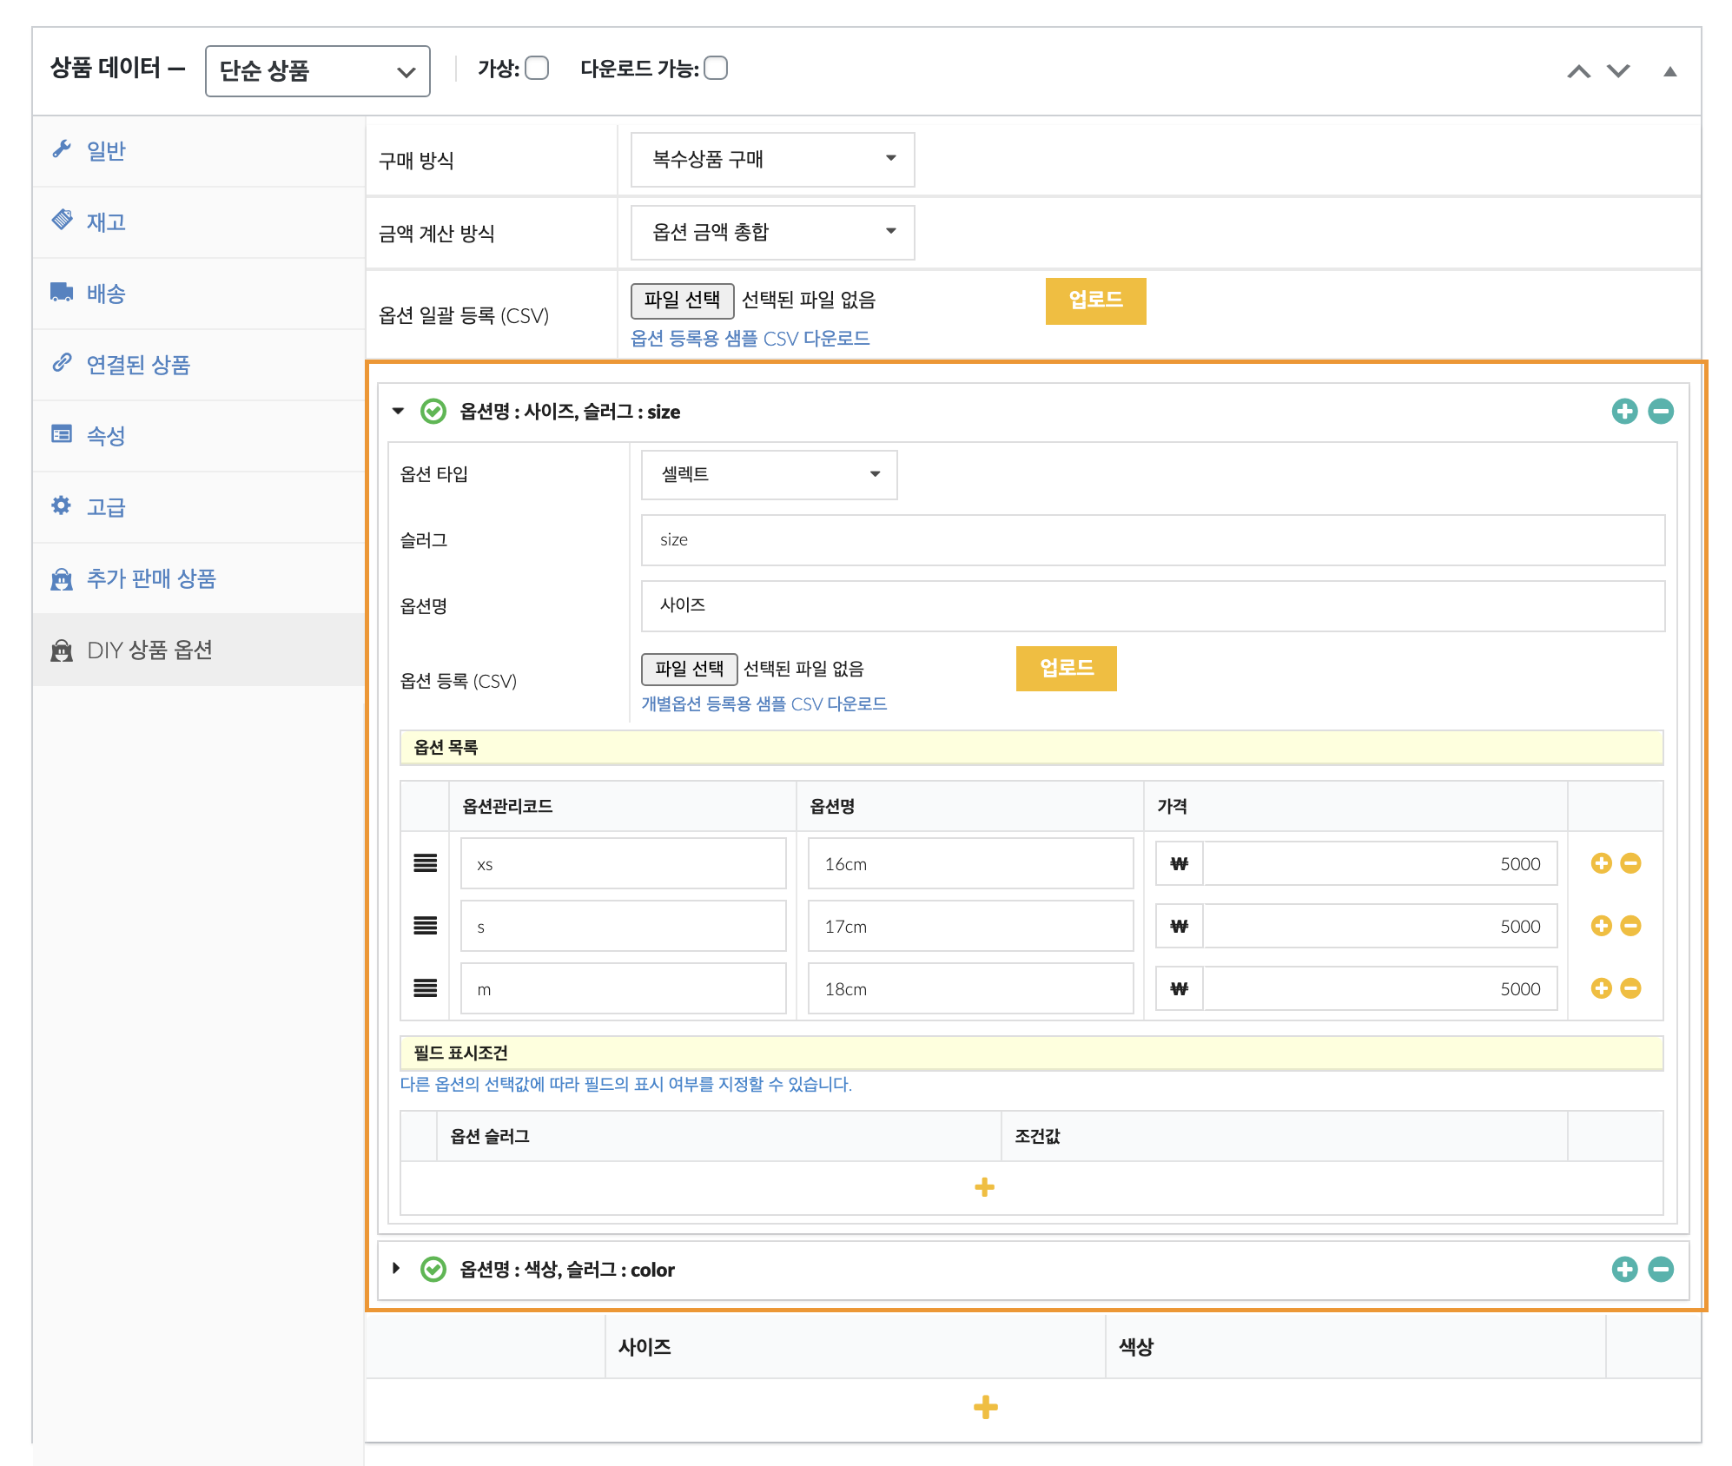This screenshot has width=1732, height=1466.
Task: Open the 재고 tab
Action: [x=106, y=222]
